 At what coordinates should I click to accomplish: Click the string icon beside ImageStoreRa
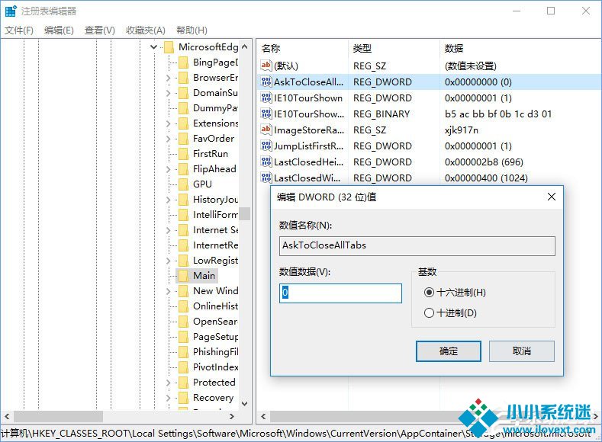[266, 130]
